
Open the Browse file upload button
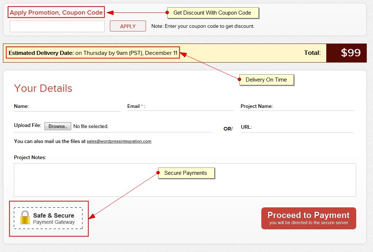click(58, 126)
